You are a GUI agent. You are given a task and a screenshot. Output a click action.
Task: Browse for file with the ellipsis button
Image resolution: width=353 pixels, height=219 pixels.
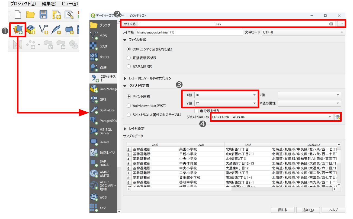point(341,24)
